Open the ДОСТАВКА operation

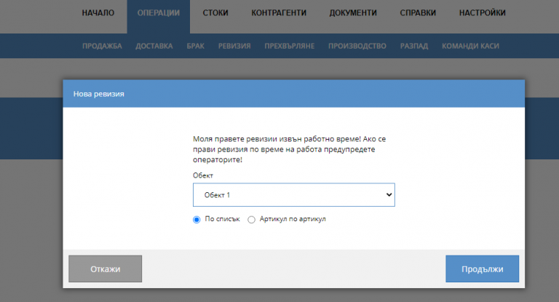(154, 46)
